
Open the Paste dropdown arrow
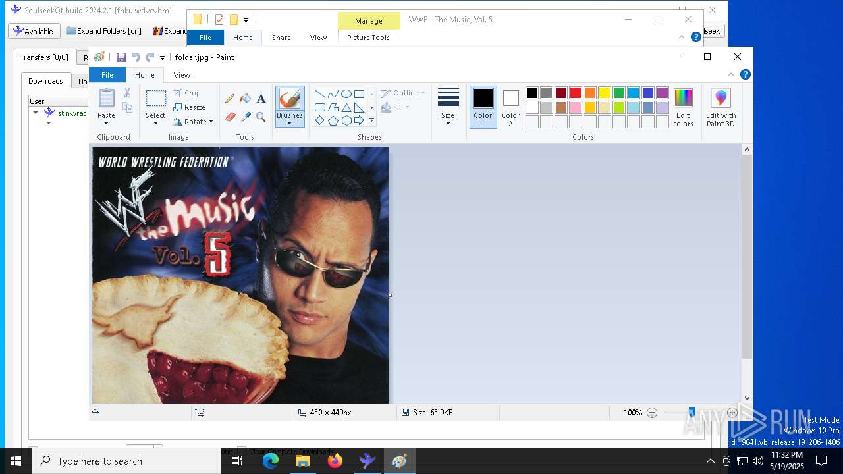click(106, 124)
